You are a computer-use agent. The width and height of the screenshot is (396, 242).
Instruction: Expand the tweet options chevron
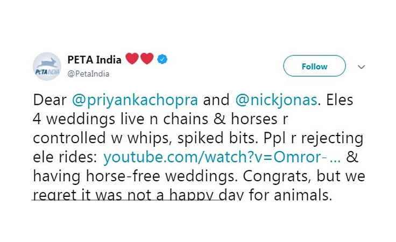click(x=362, y=67)
